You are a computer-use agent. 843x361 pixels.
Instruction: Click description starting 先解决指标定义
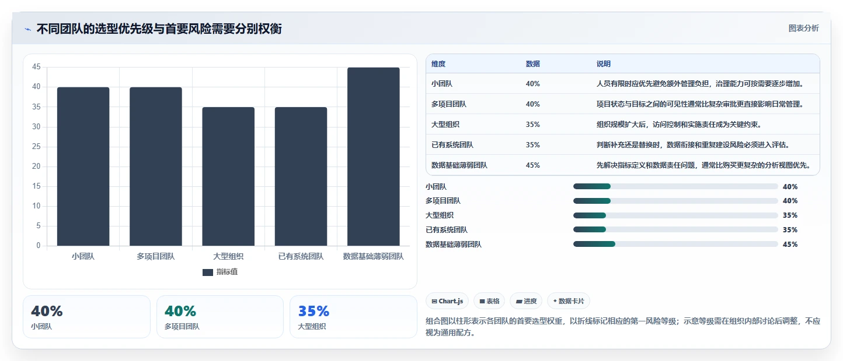[x=703, y=165]
